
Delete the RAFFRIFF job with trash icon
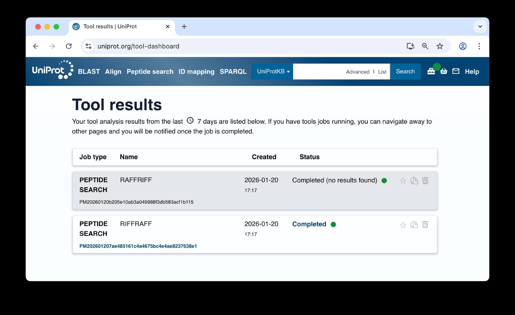click(425, 181)
